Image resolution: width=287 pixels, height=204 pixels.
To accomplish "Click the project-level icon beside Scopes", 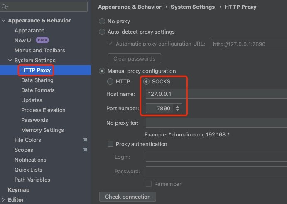I will (x=85, y=150).
